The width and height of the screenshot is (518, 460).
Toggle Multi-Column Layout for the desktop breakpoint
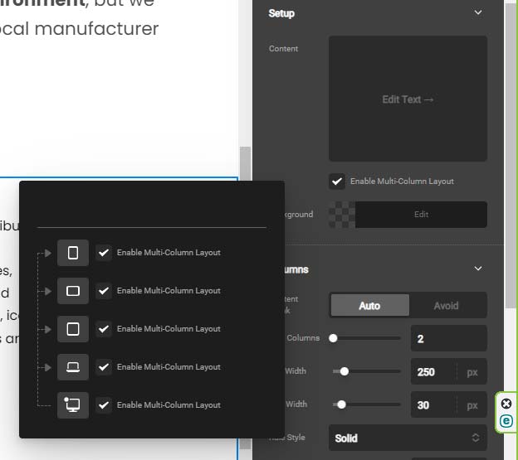click(x=104, y=405)
